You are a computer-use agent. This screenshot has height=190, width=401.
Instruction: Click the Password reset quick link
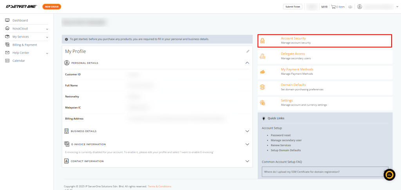[280, 135]
